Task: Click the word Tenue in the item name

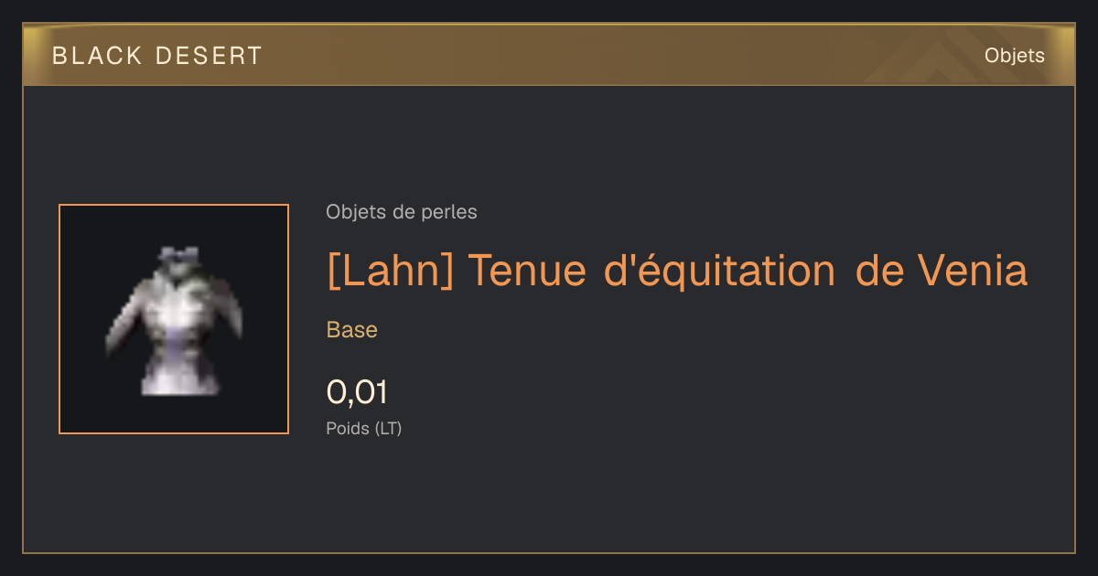Action: [527, 271]
